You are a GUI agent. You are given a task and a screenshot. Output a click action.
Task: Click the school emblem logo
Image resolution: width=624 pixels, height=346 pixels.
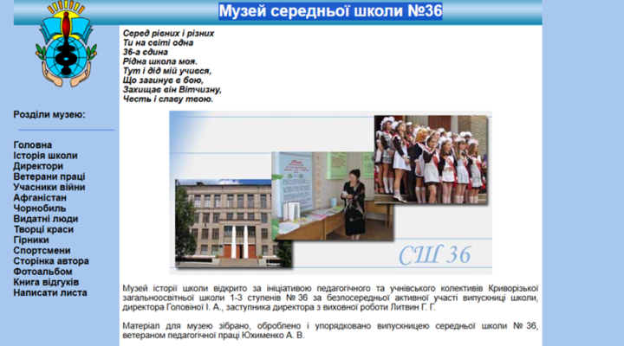[x=67, y=49]
